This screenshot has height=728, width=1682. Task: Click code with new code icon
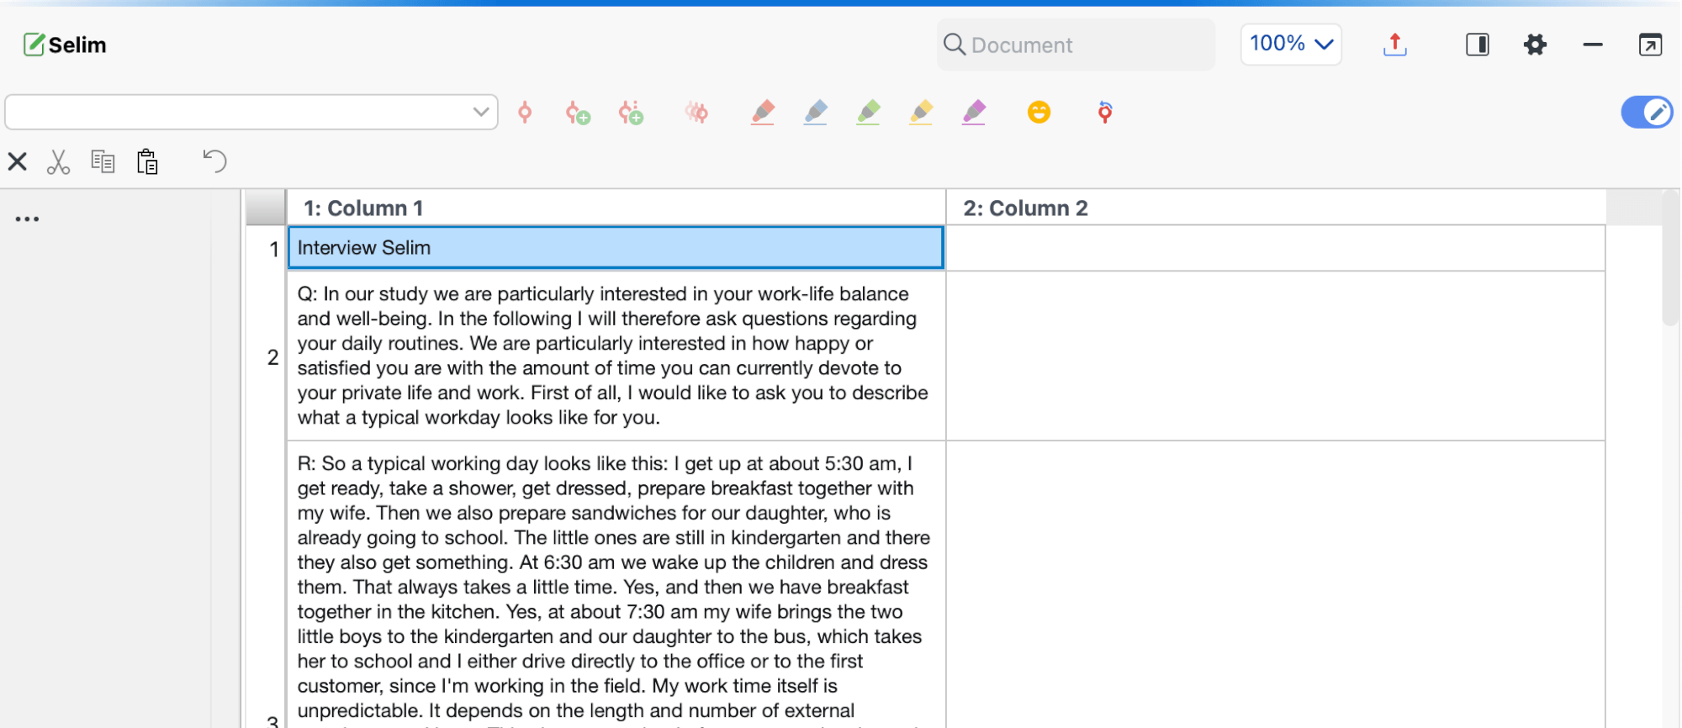(578, 113)
